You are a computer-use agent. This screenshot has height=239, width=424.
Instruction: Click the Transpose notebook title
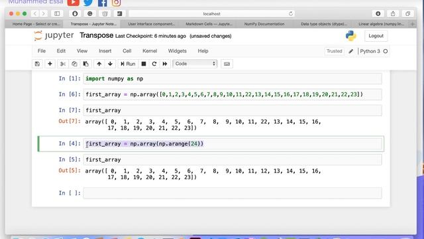96,35
